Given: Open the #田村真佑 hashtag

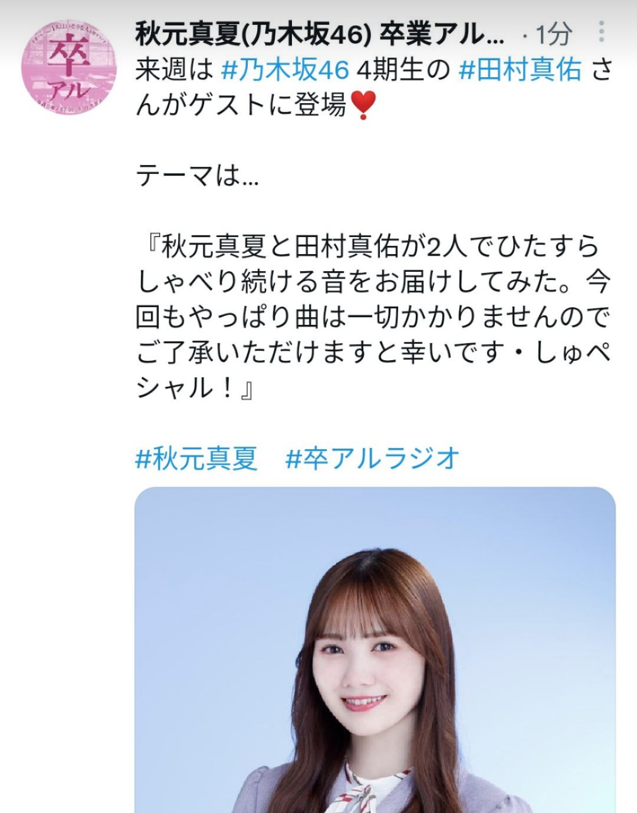Looking at the screenshot, I should pyautogui.click(x=520, y=70).
